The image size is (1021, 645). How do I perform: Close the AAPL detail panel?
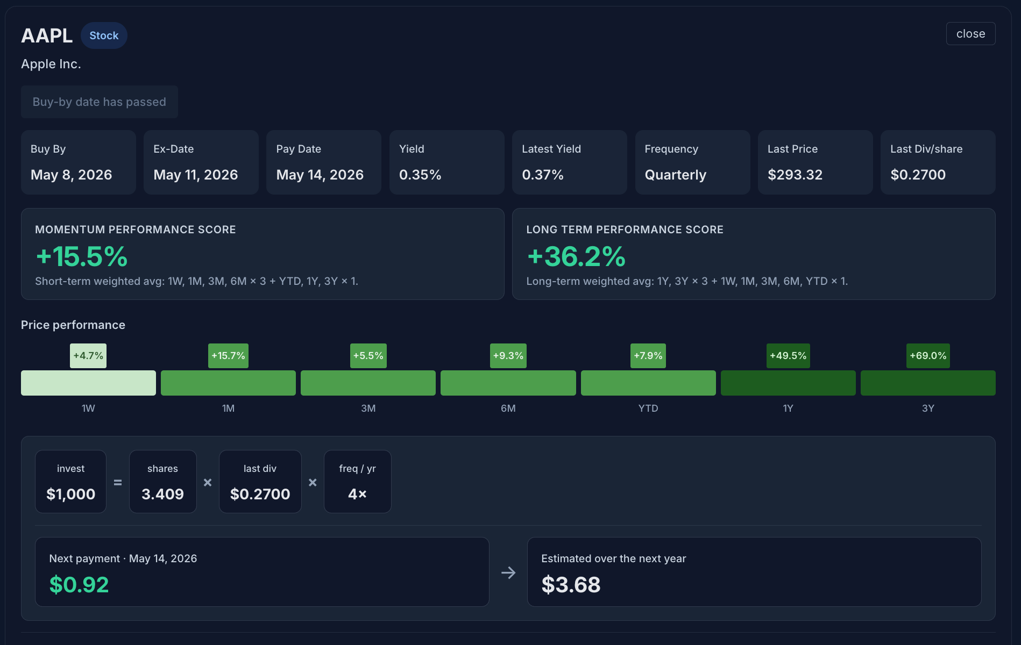970,34
